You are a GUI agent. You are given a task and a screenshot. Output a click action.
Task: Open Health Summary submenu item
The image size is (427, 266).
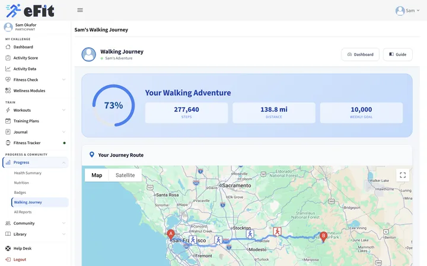[28, 173]
